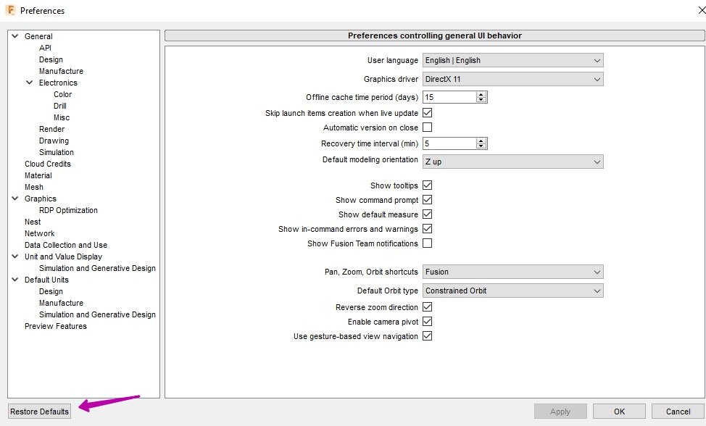Disable Use gesture-based view navigation
Viewport: 706px width, 426px height.
pyautogui.click(x=427, y=336)
